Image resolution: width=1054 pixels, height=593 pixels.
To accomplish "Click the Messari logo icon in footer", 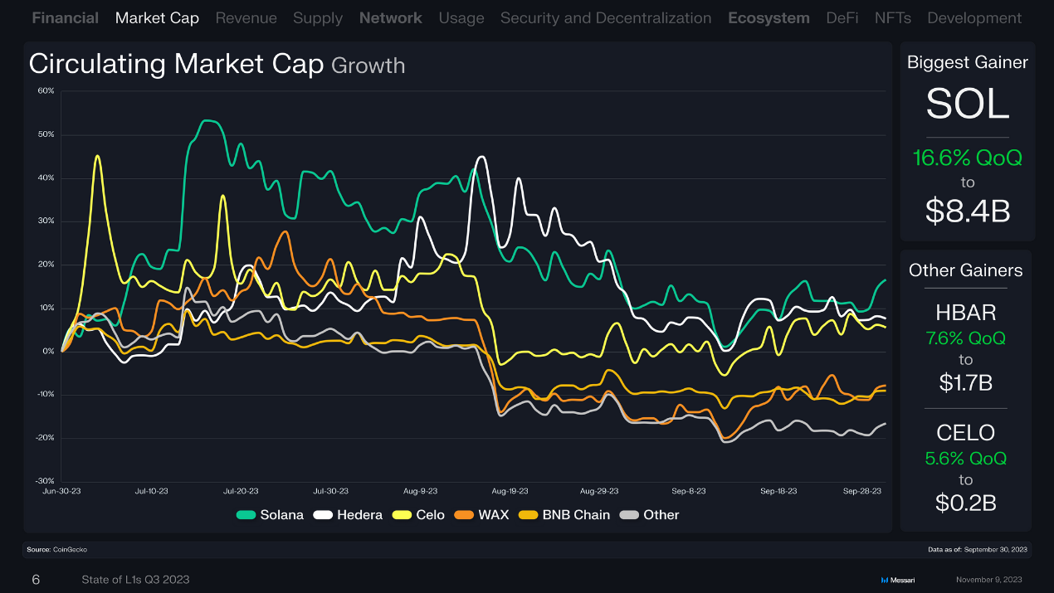I will (885, 580).
